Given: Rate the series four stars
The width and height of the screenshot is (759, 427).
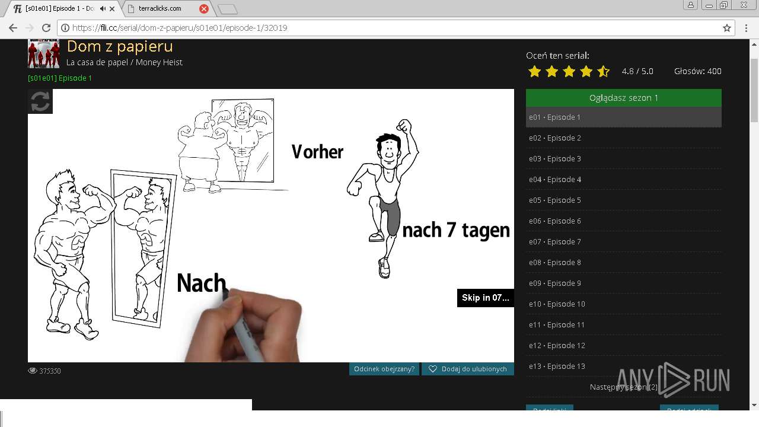Looking at the screenshot, I should click(x=586, y=72).
